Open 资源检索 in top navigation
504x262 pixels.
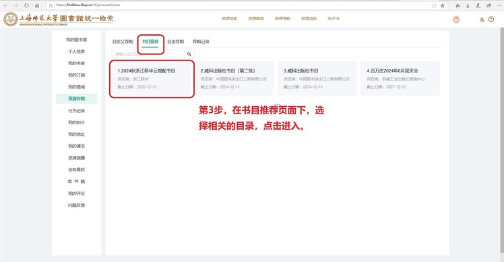pyautogui.click(x=230, y=19)
